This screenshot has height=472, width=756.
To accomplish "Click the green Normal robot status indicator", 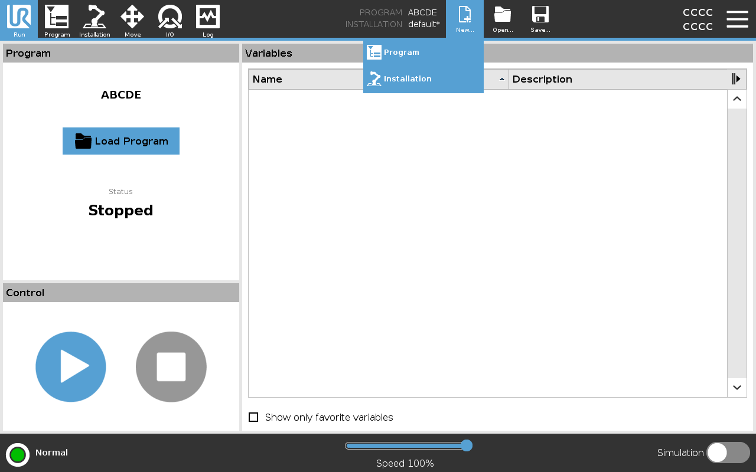I will coord(18,455).
